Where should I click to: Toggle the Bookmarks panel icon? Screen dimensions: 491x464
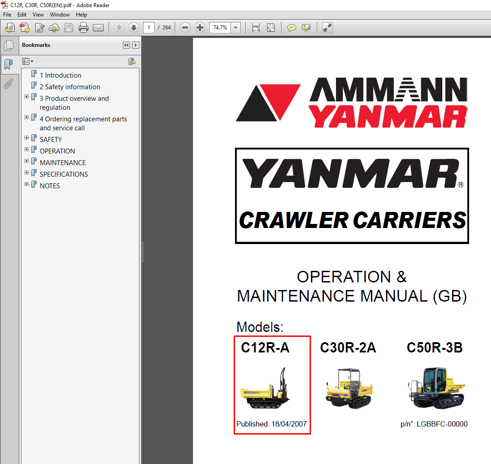[x=9, y=65]
